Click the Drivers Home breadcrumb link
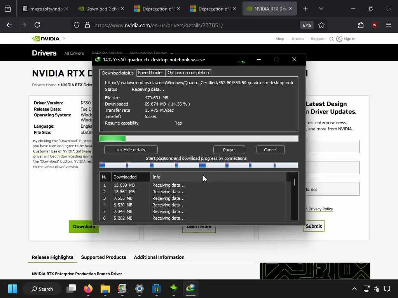Screen dimensions: 398x298 [x=44, y=85]
